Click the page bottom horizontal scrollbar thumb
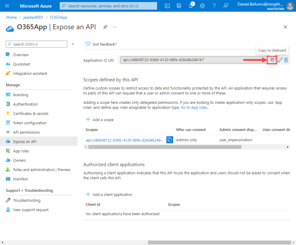This screenshot has height=245, width=296. point(219,242)
